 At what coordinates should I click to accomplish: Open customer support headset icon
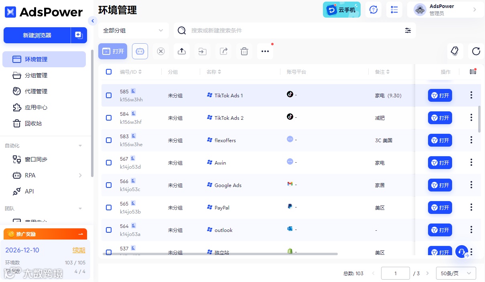(x=462, y=252)
